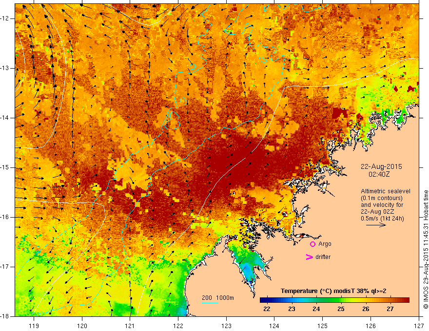Click the longitude axis label 122
Screen dimensions: 429x331
coord(178,326)
